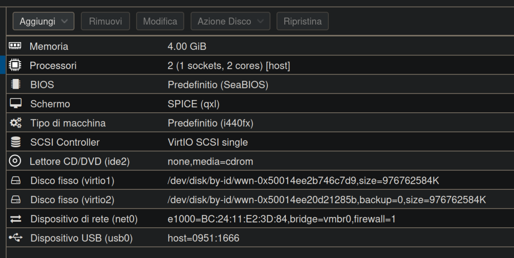The height and width of the screenshot is (258, 514).
Task: Click the 4.00 GiB memory value
Action: click(x=187, y=47)
